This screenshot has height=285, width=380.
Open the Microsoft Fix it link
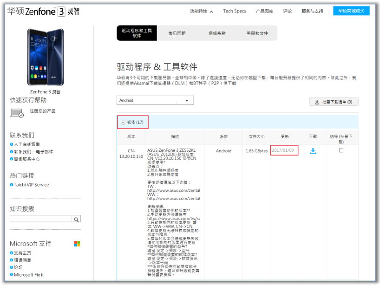(x=29, y=275)
